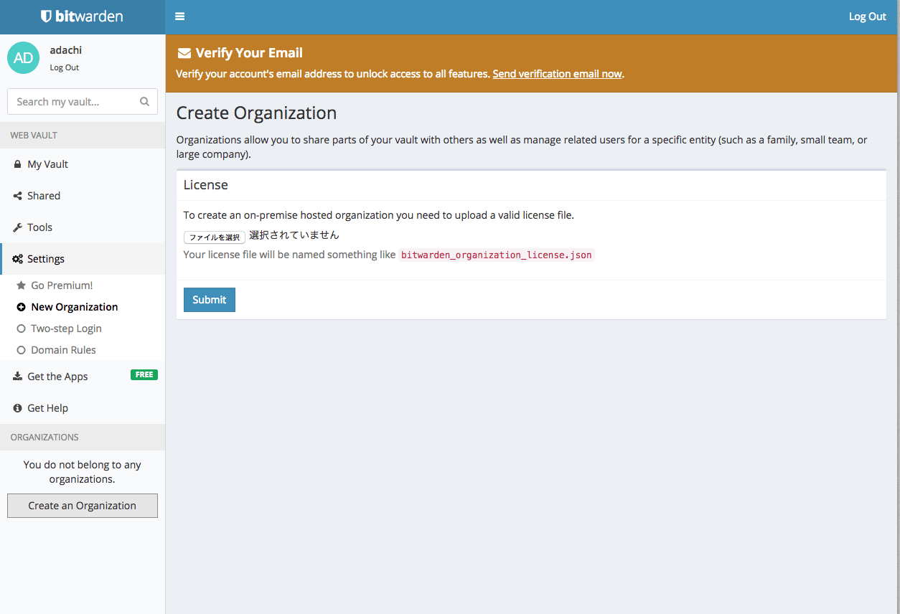Viewport: 900px width, 614px height.
Task: Click the Bitwarden shield logo
Action: tap(47, 16)
